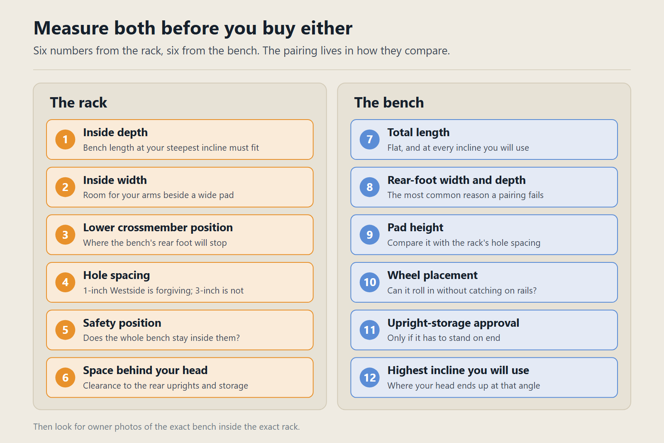Click the page title Measure both before you buy either

(193, 28)
